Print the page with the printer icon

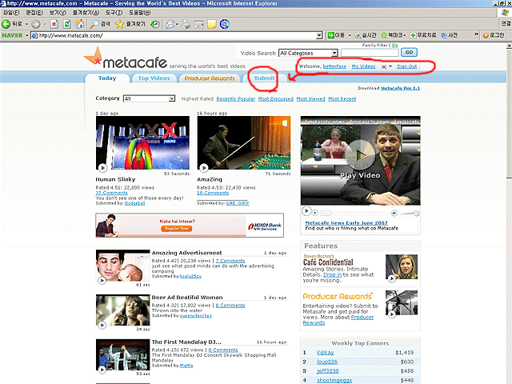click(186, 24)
